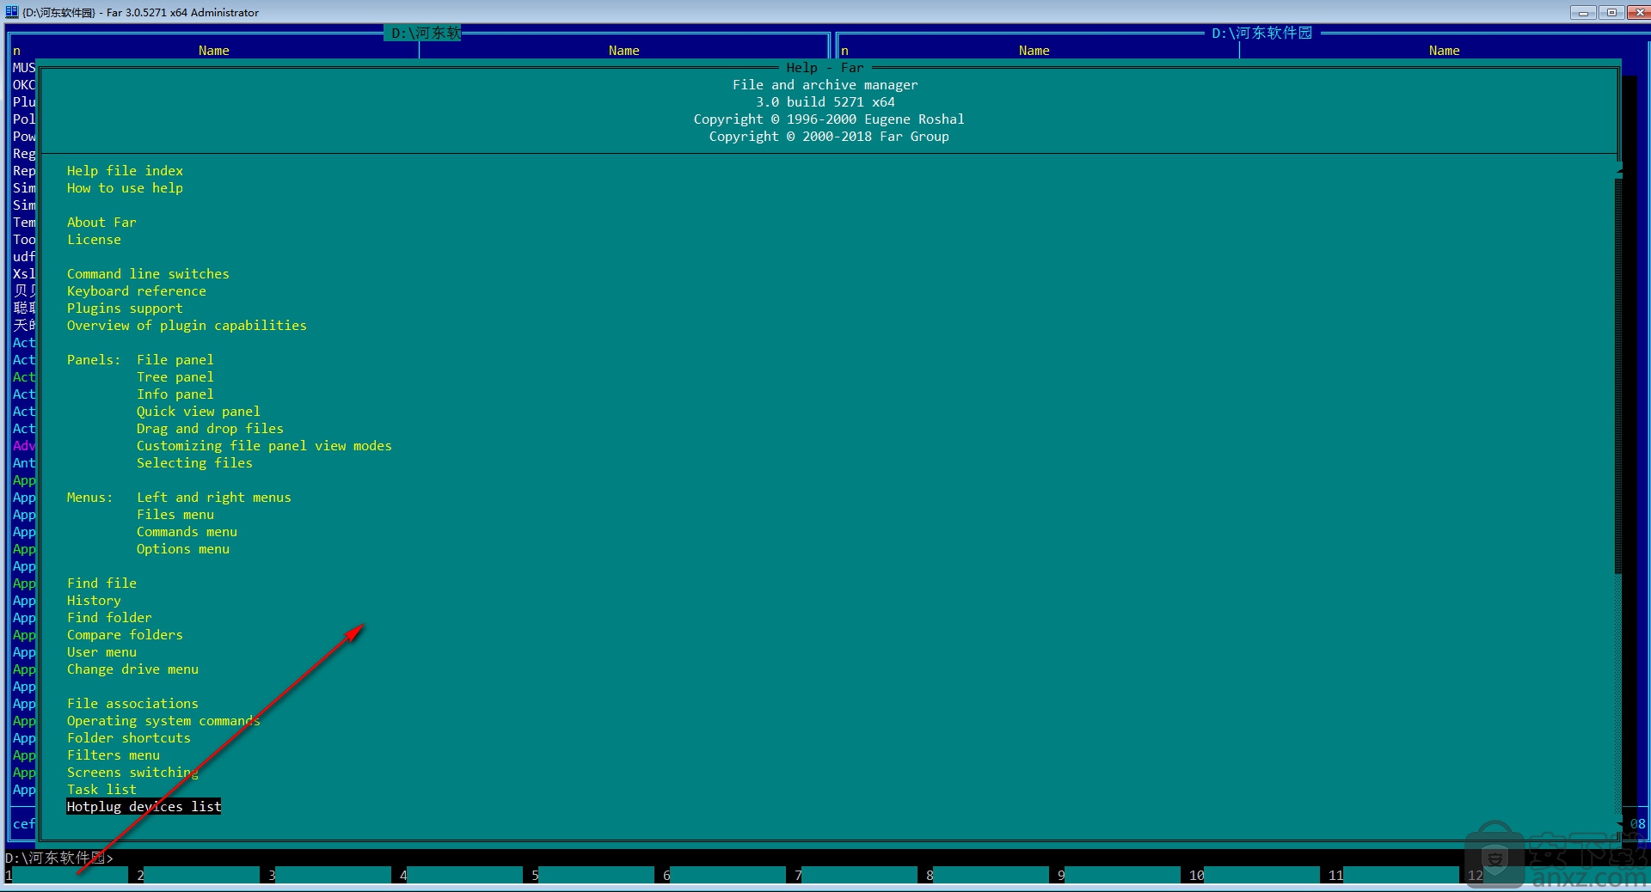Viewport: 1651px width, 892px height.
Task: Click the command line prompt input
Action: click(x=825, y=858)
